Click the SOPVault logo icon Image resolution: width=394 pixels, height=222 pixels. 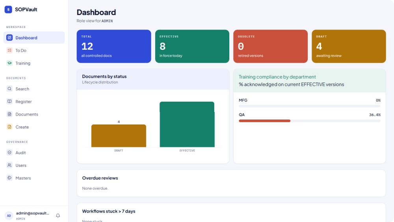pyautogui.click(x=8, y=9)
